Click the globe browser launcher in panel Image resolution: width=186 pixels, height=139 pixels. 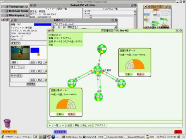click(x=53, y=137)
